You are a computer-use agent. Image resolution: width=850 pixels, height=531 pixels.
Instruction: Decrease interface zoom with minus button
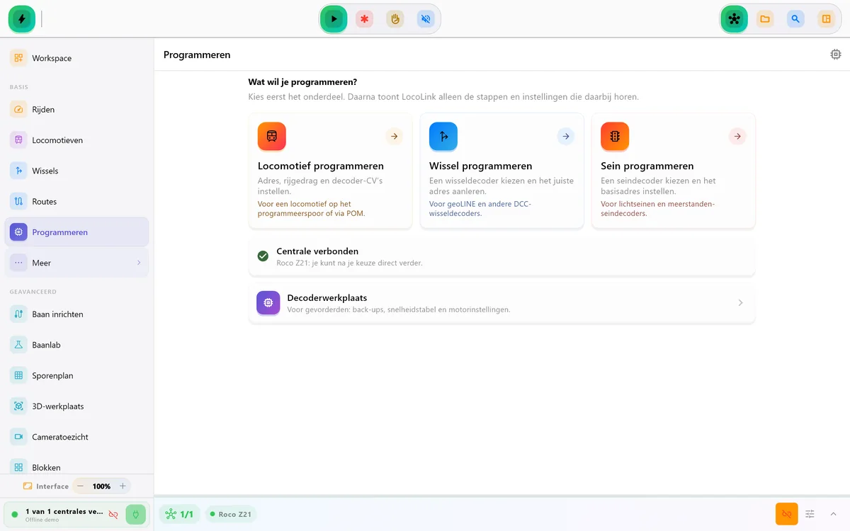[x=80, y=486]
